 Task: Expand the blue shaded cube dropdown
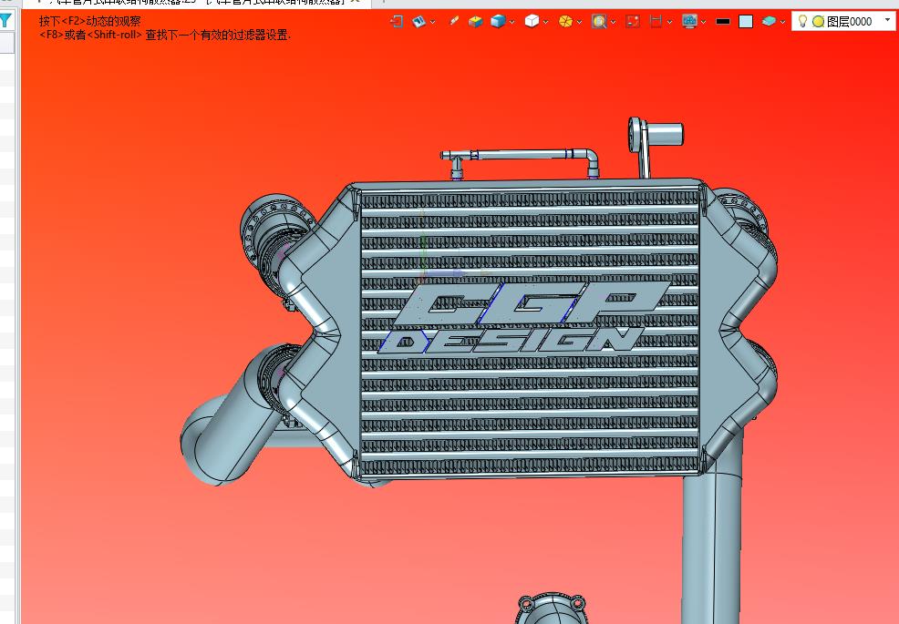[x=512, y=22]
